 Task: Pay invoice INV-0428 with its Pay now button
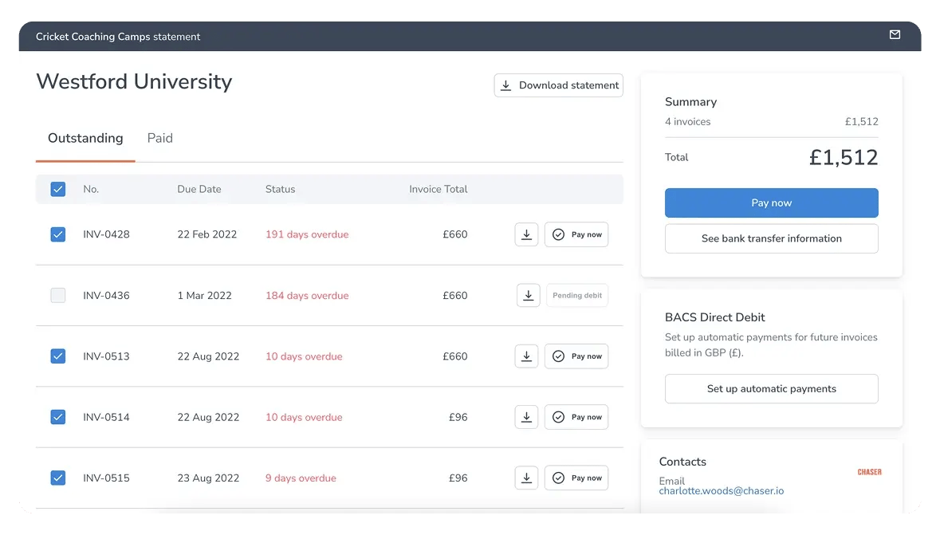[576, 234]
